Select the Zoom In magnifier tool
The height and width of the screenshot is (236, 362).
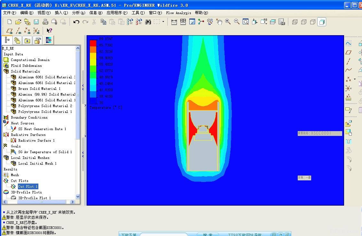[x=228, y=22]
